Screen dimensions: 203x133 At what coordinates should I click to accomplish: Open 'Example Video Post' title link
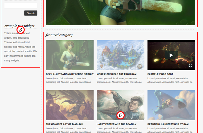(160, 74)
